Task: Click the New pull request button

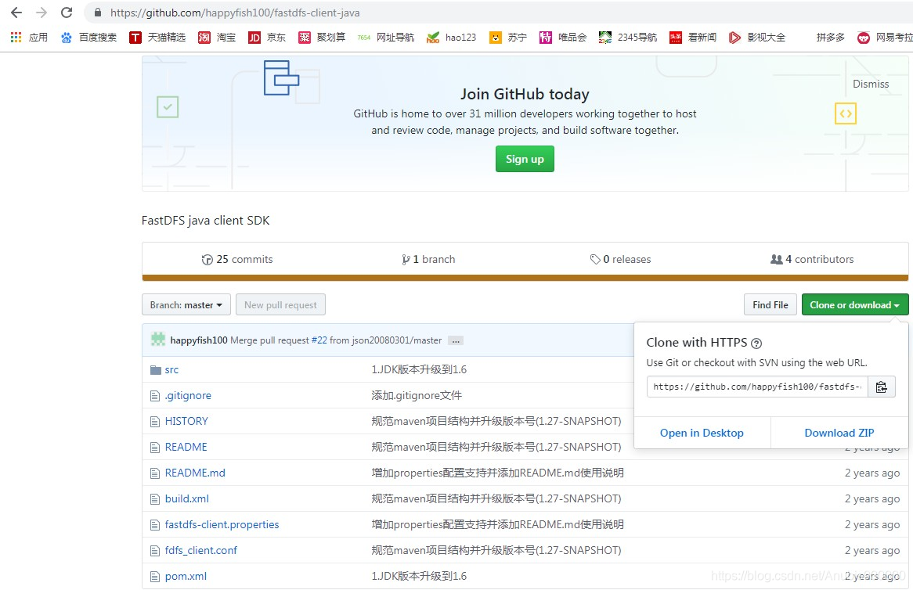Action: (280, 305)
